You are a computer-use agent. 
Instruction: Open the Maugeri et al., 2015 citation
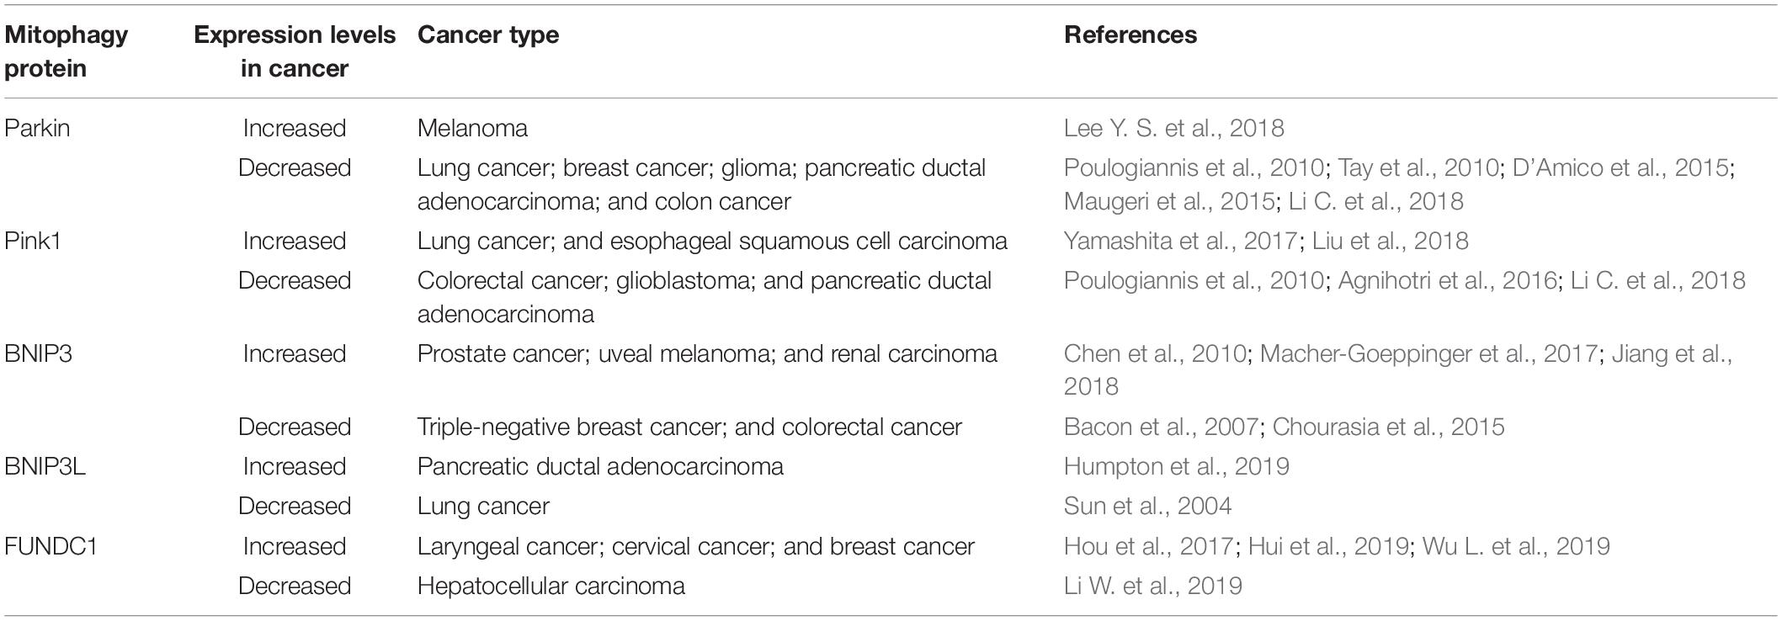[x=1168, y=201]
